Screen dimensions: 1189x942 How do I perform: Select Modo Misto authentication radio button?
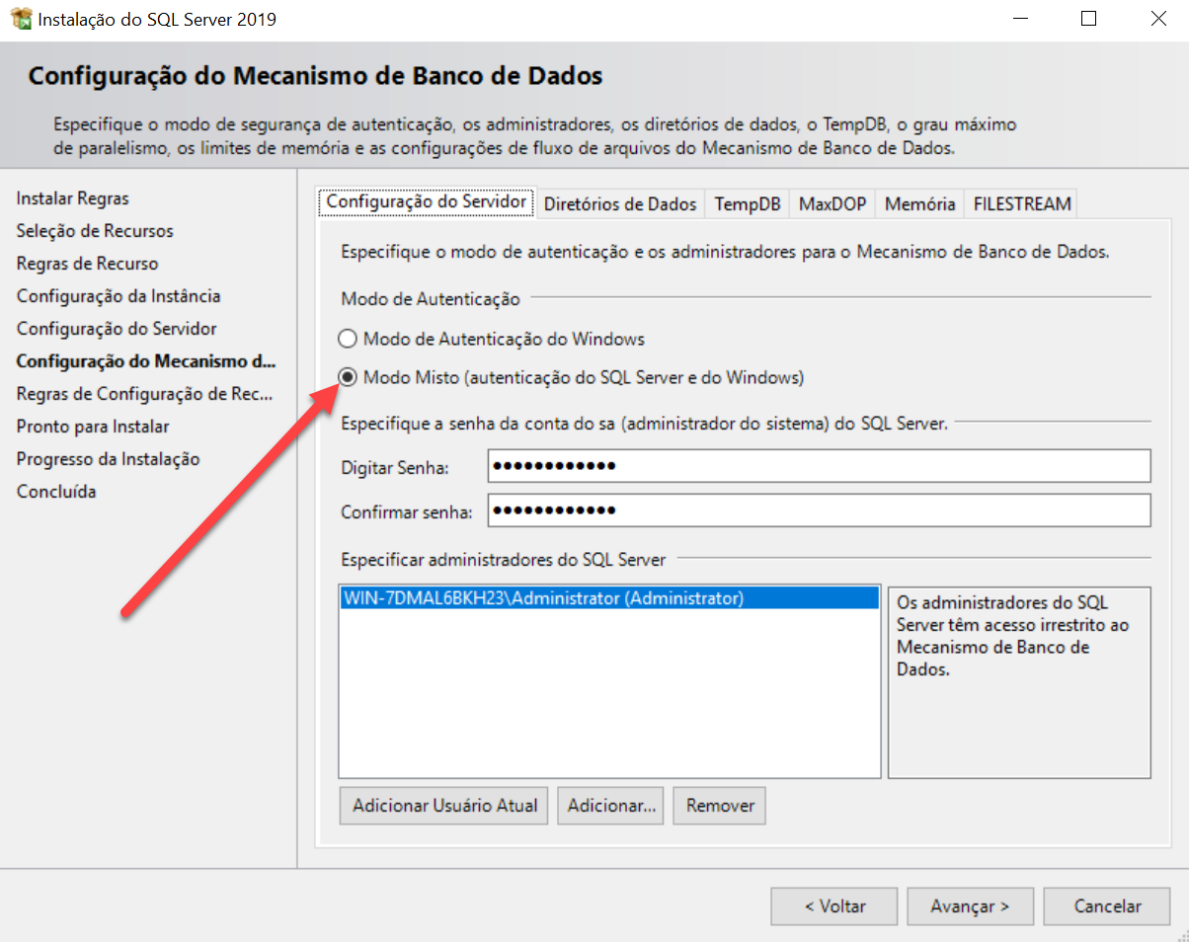(x=347, y=377)
